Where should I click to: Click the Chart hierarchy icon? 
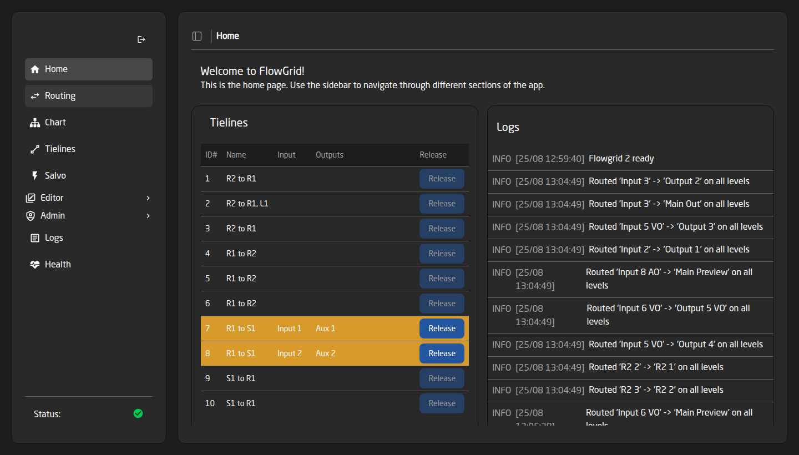click(x=35, y=123)
